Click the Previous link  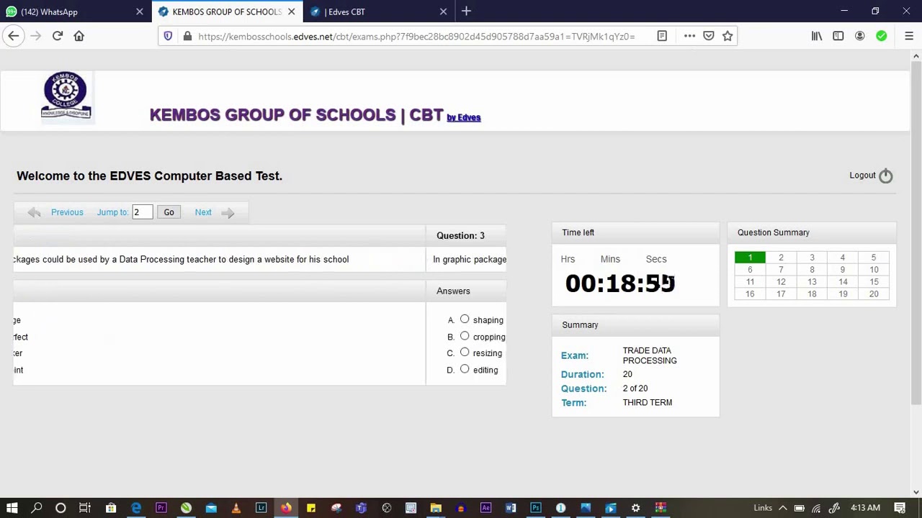pyautogui.click(x=67, y=212)
